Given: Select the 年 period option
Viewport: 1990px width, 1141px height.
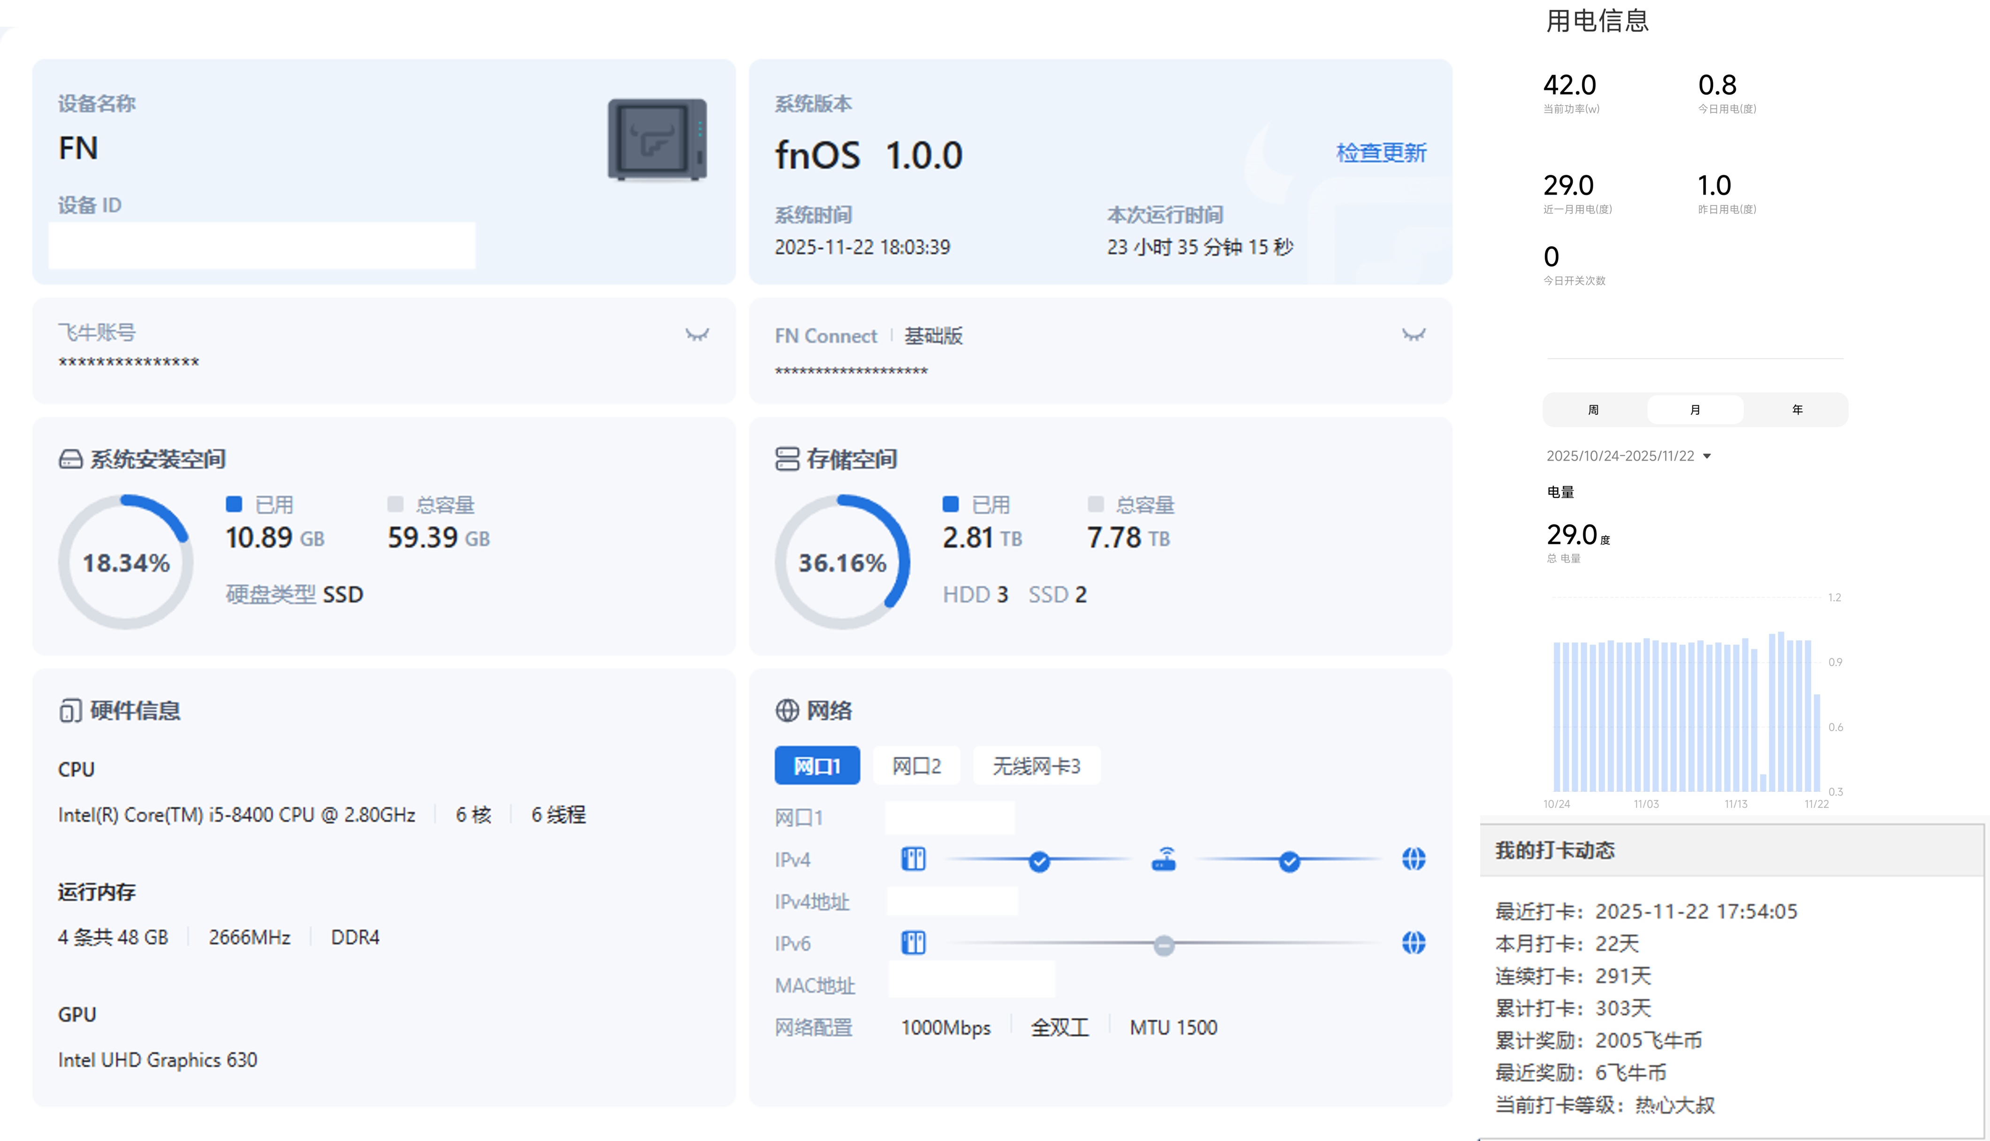Looking at the screenshot, I should [x=1797, y=410].
